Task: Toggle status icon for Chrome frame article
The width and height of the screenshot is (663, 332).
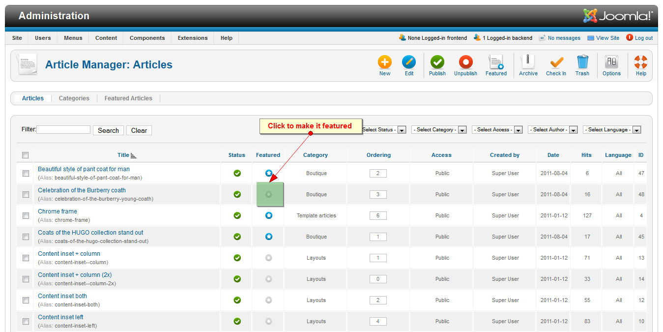Action: (x=237, y=215)
